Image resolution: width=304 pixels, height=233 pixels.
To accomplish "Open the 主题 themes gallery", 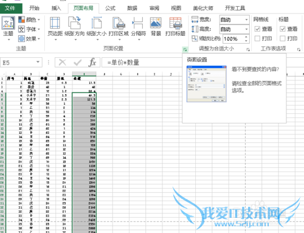I will pos(9,29).
